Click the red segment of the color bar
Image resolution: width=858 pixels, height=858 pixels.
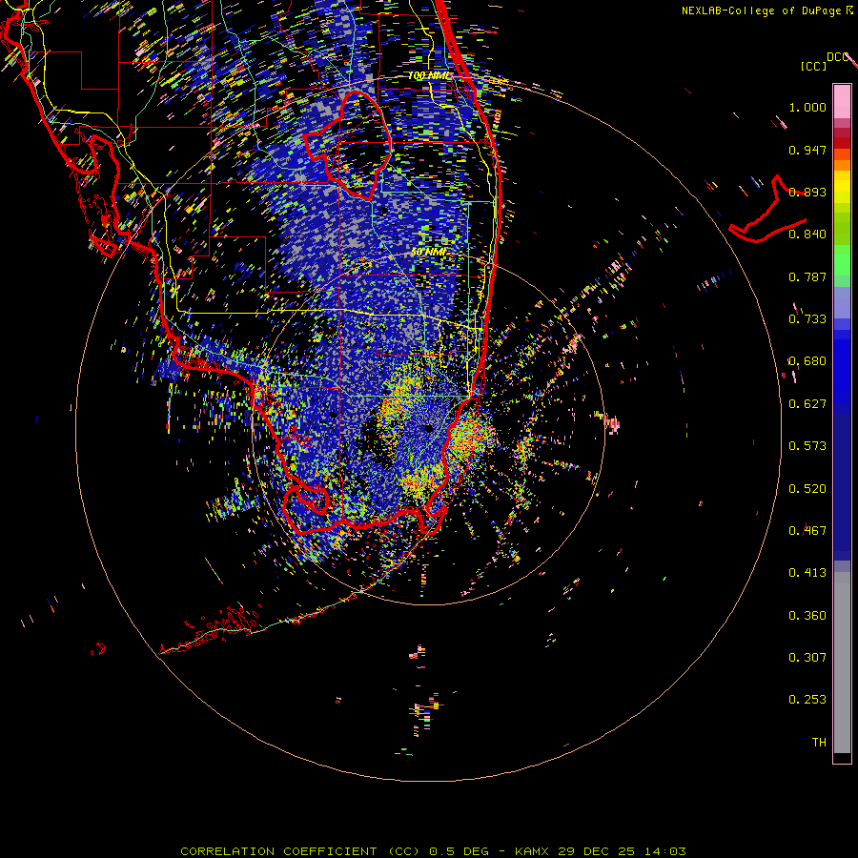842,143
